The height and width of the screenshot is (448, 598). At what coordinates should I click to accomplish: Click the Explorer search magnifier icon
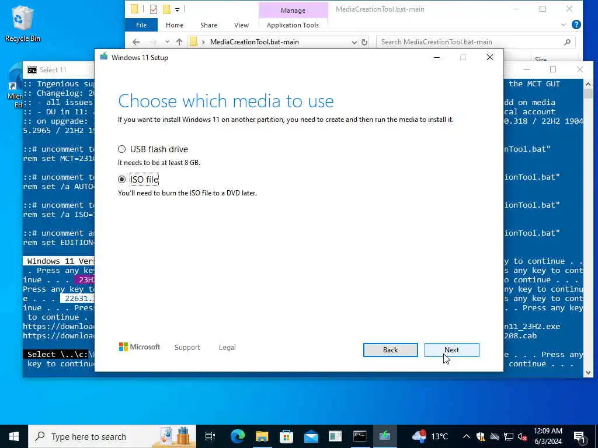[567, 42]
